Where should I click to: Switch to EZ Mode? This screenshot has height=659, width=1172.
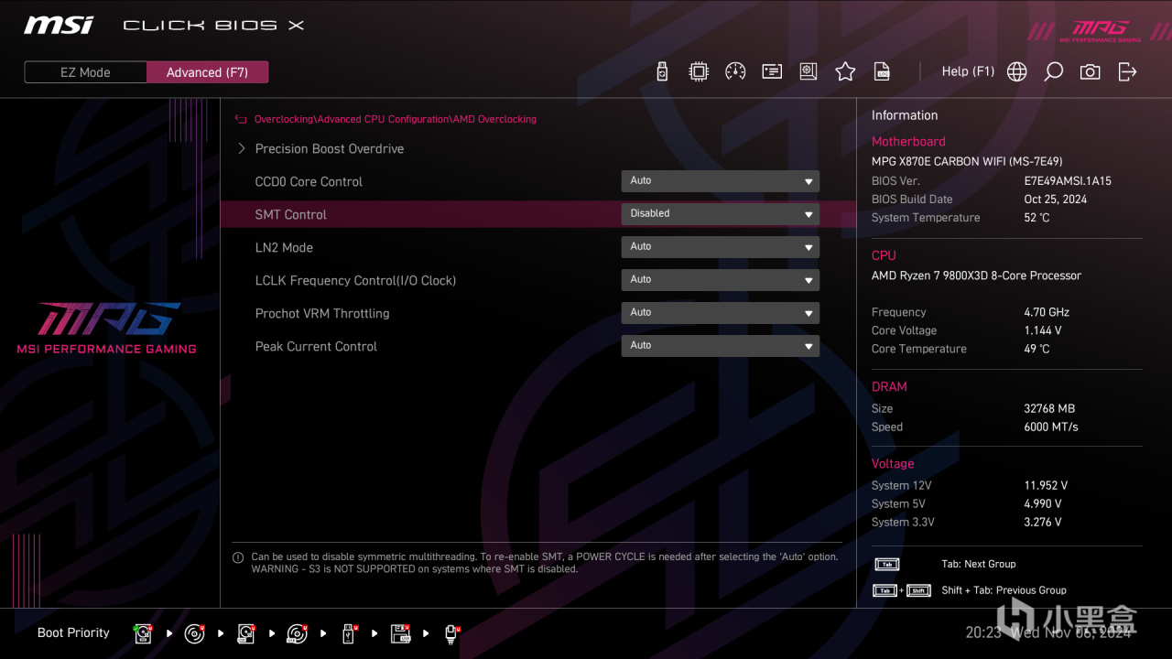tap(85, 72)
